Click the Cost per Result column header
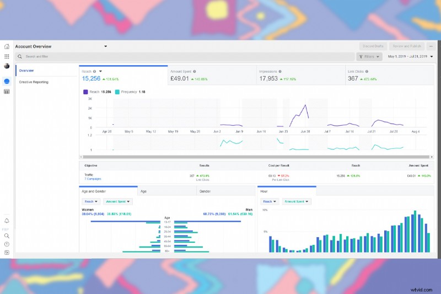The image size is (441, 294). click(x=278, y=165)
